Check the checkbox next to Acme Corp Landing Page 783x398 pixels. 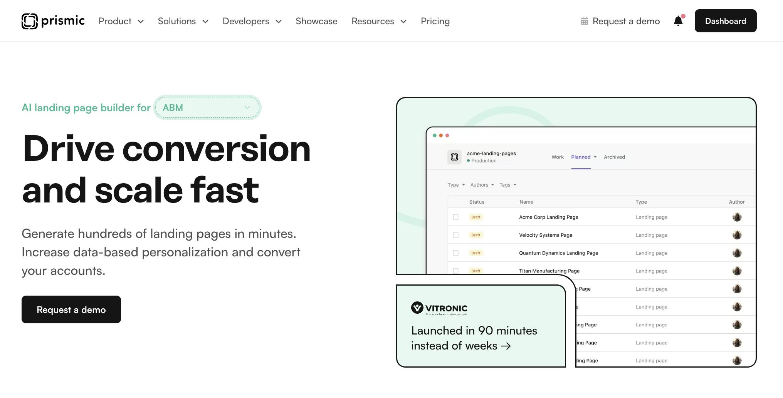456,217
